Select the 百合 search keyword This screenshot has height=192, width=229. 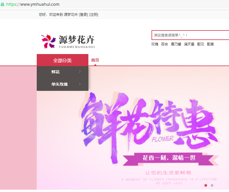[164, 44]
